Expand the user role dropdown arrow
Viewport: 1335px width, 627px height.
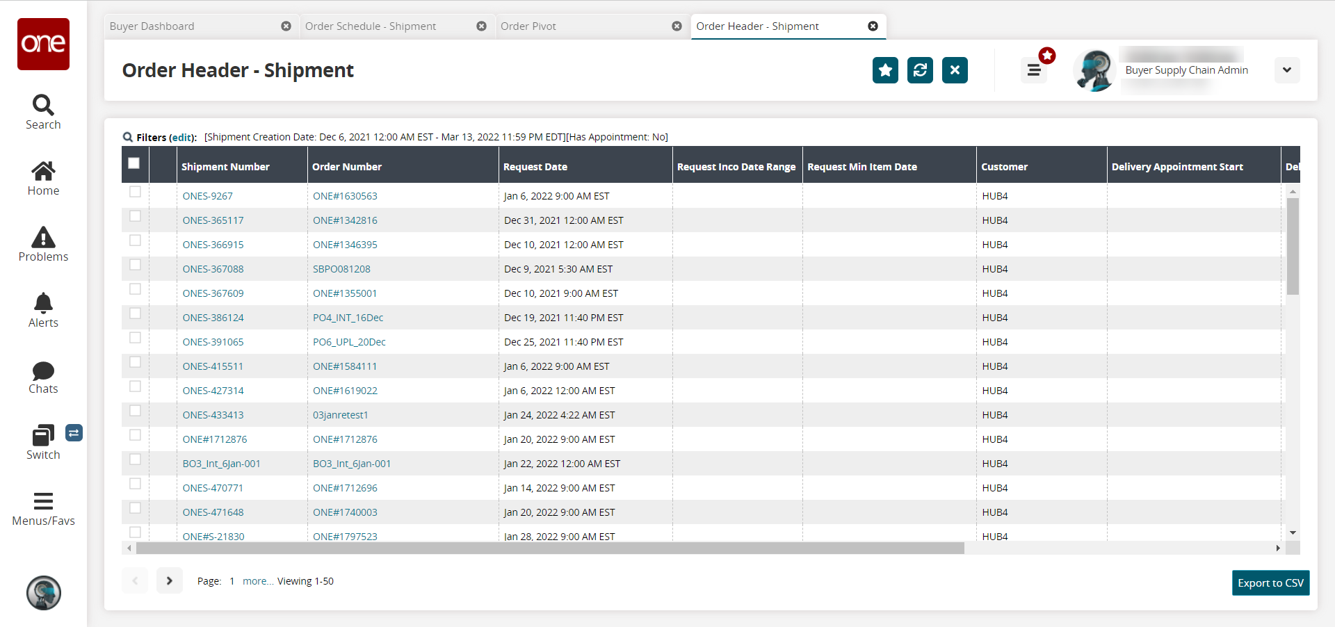pyautogui.click(x=1287, y=70)
